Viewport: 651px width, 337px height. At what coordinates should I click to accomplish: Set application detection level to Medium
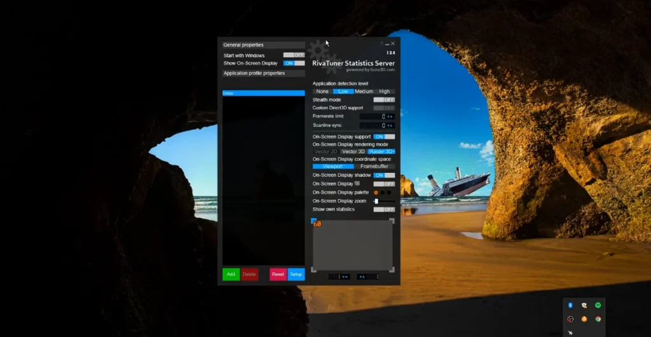pyautogui.click(x=364, y=92)
